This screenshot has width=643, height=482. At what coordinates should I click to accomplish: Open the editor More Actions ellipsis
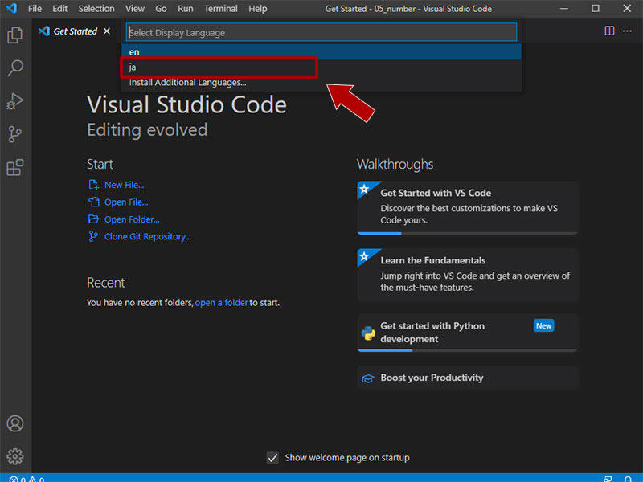(627, 31)
